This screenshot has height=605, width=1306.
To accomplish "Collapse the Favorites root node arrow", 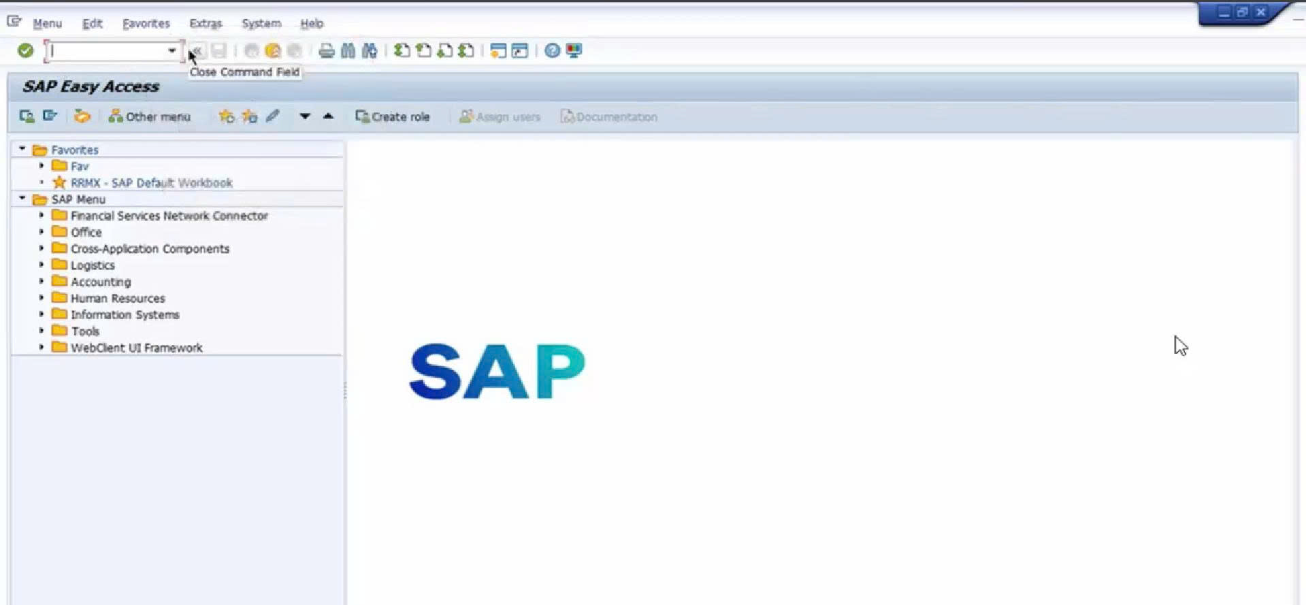I will coord(22,148).
